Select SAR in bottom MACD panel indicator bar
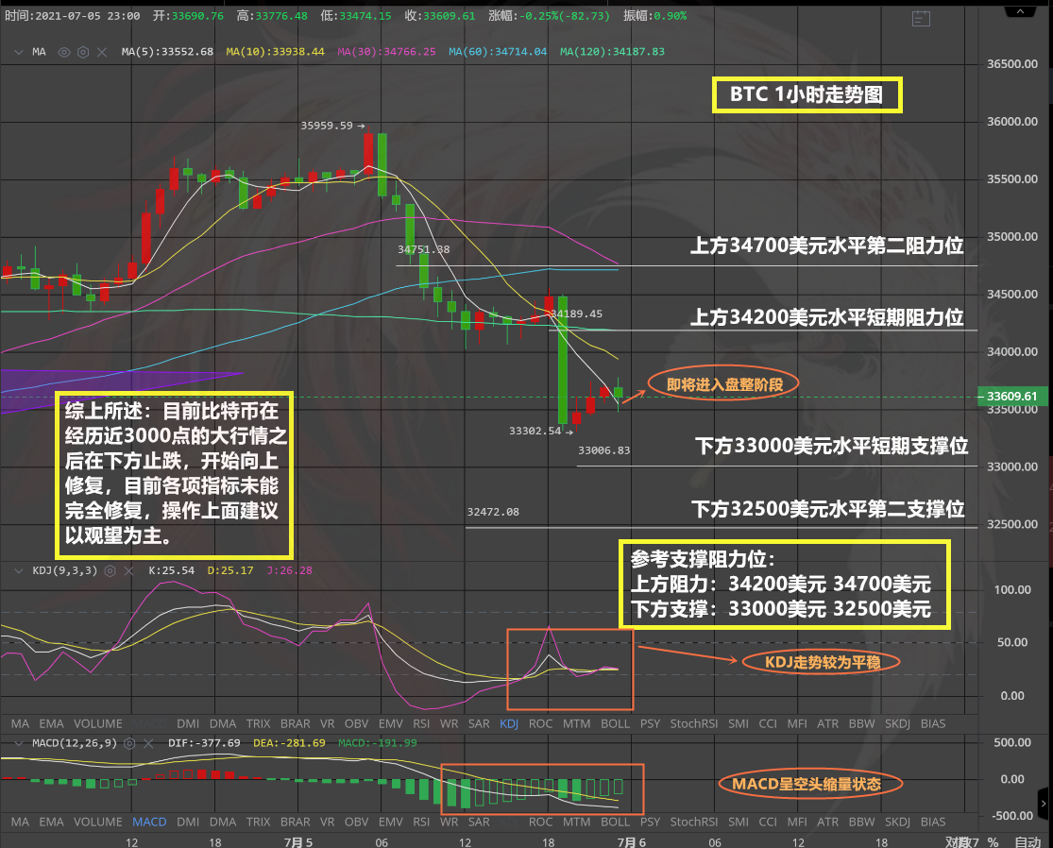The image size is (1053, 848). (x=479, y=822)
